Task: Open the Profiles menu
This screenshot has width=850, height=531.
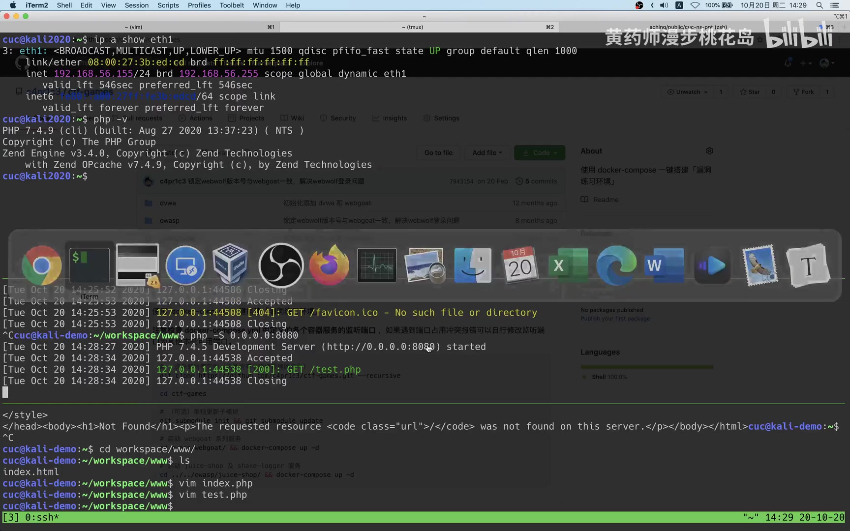Action: [199, 5]
